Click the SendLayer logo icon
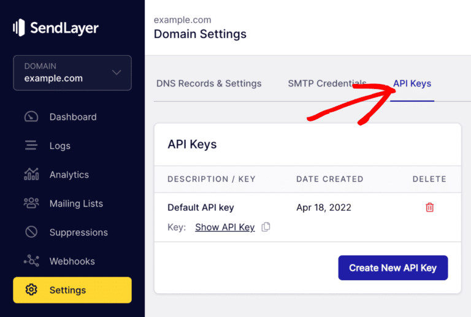Image resolution: width=471 pixels, height=317 pixels. (19, 28)
